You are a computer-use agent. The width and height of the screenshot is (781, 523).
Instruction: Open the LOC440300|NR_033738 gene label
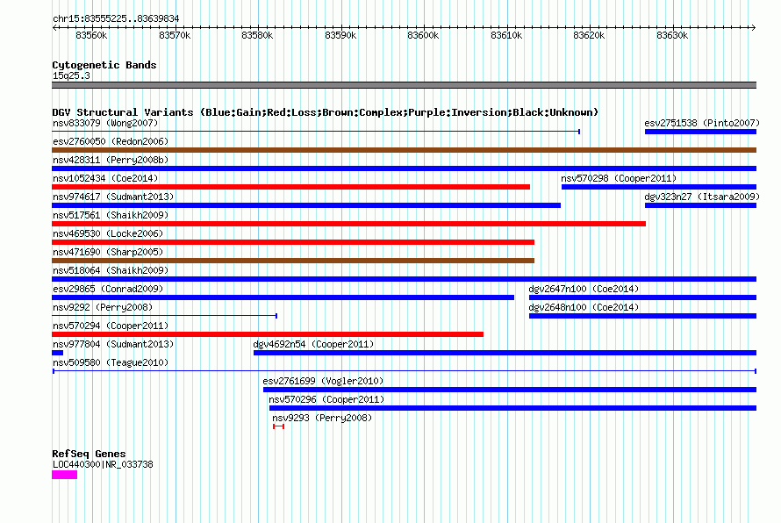click(x=103, y=464)
